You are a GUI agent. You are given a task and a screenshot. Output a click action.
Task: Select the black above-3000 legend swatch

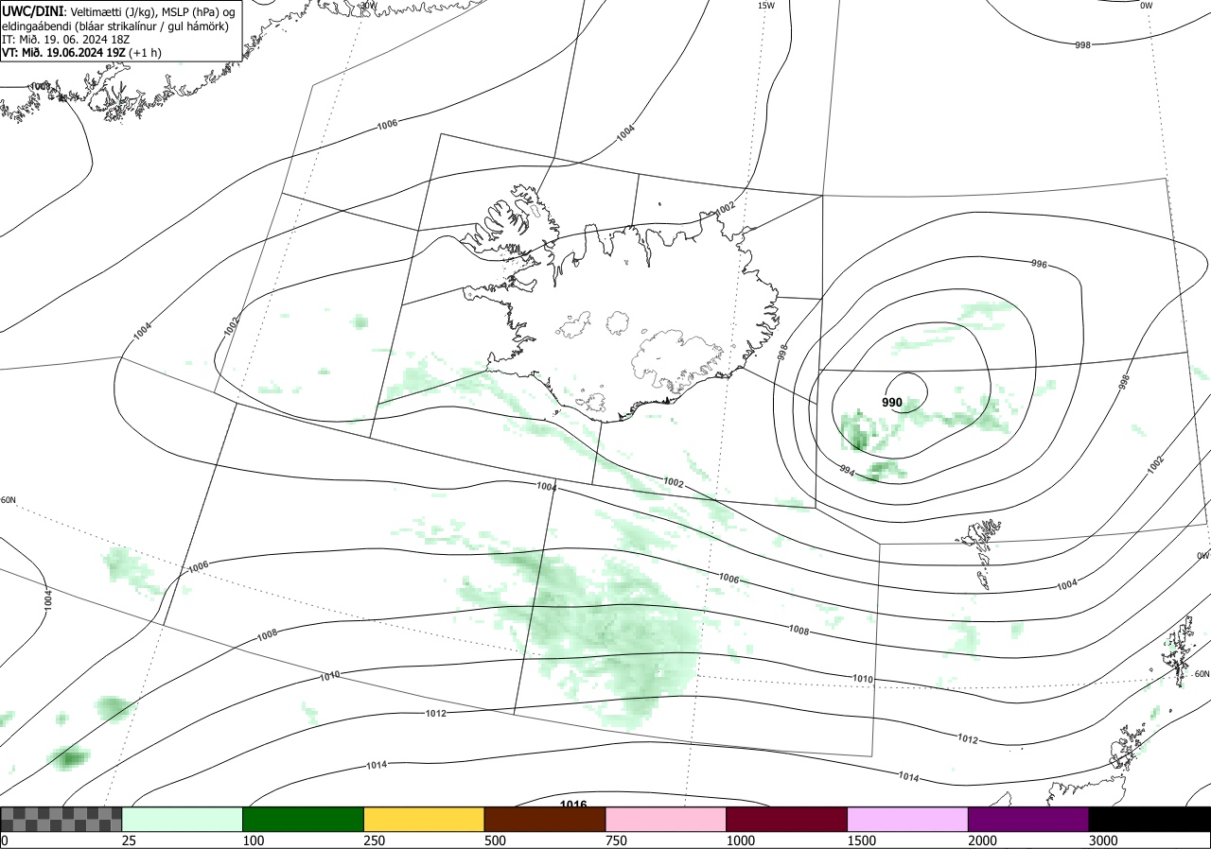(1150, 819)
